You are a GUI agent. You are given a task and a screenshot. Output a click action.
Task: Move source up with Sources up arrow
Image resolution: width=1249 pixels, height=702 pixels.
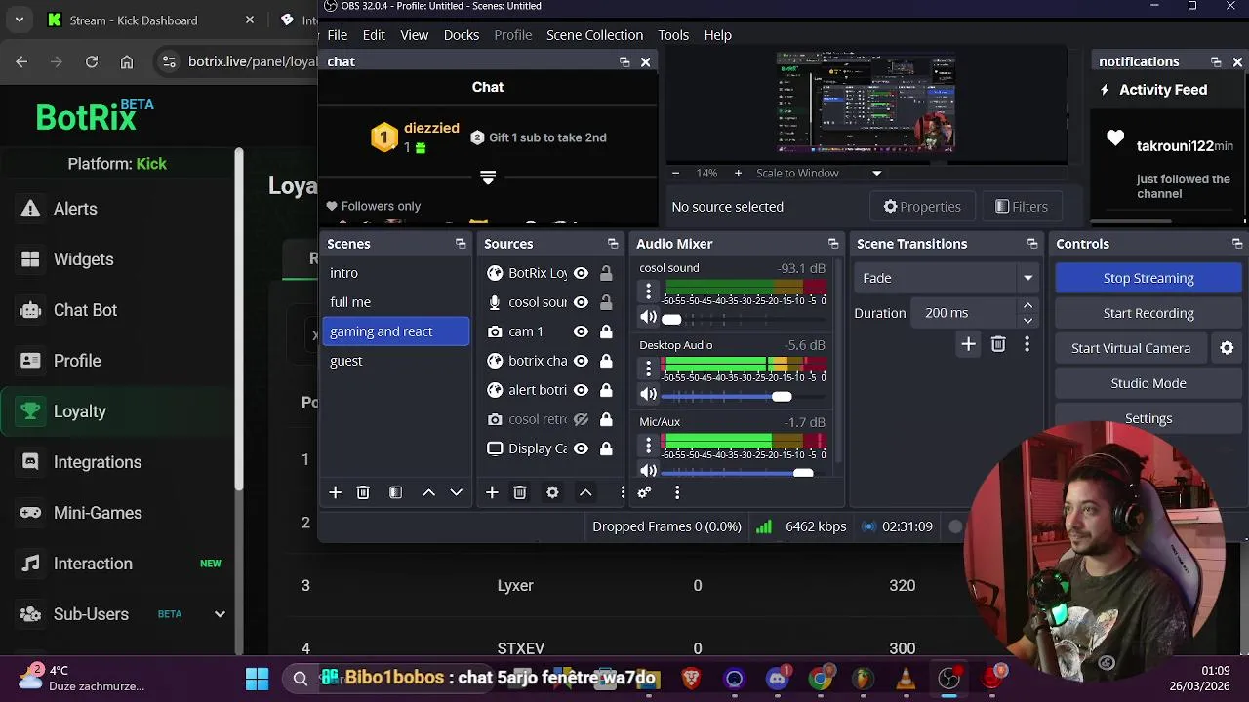[585, 493]
